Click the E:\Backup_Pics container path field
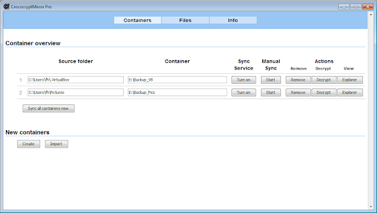Viewport: 377px width, 213px height. pos(177,92)
